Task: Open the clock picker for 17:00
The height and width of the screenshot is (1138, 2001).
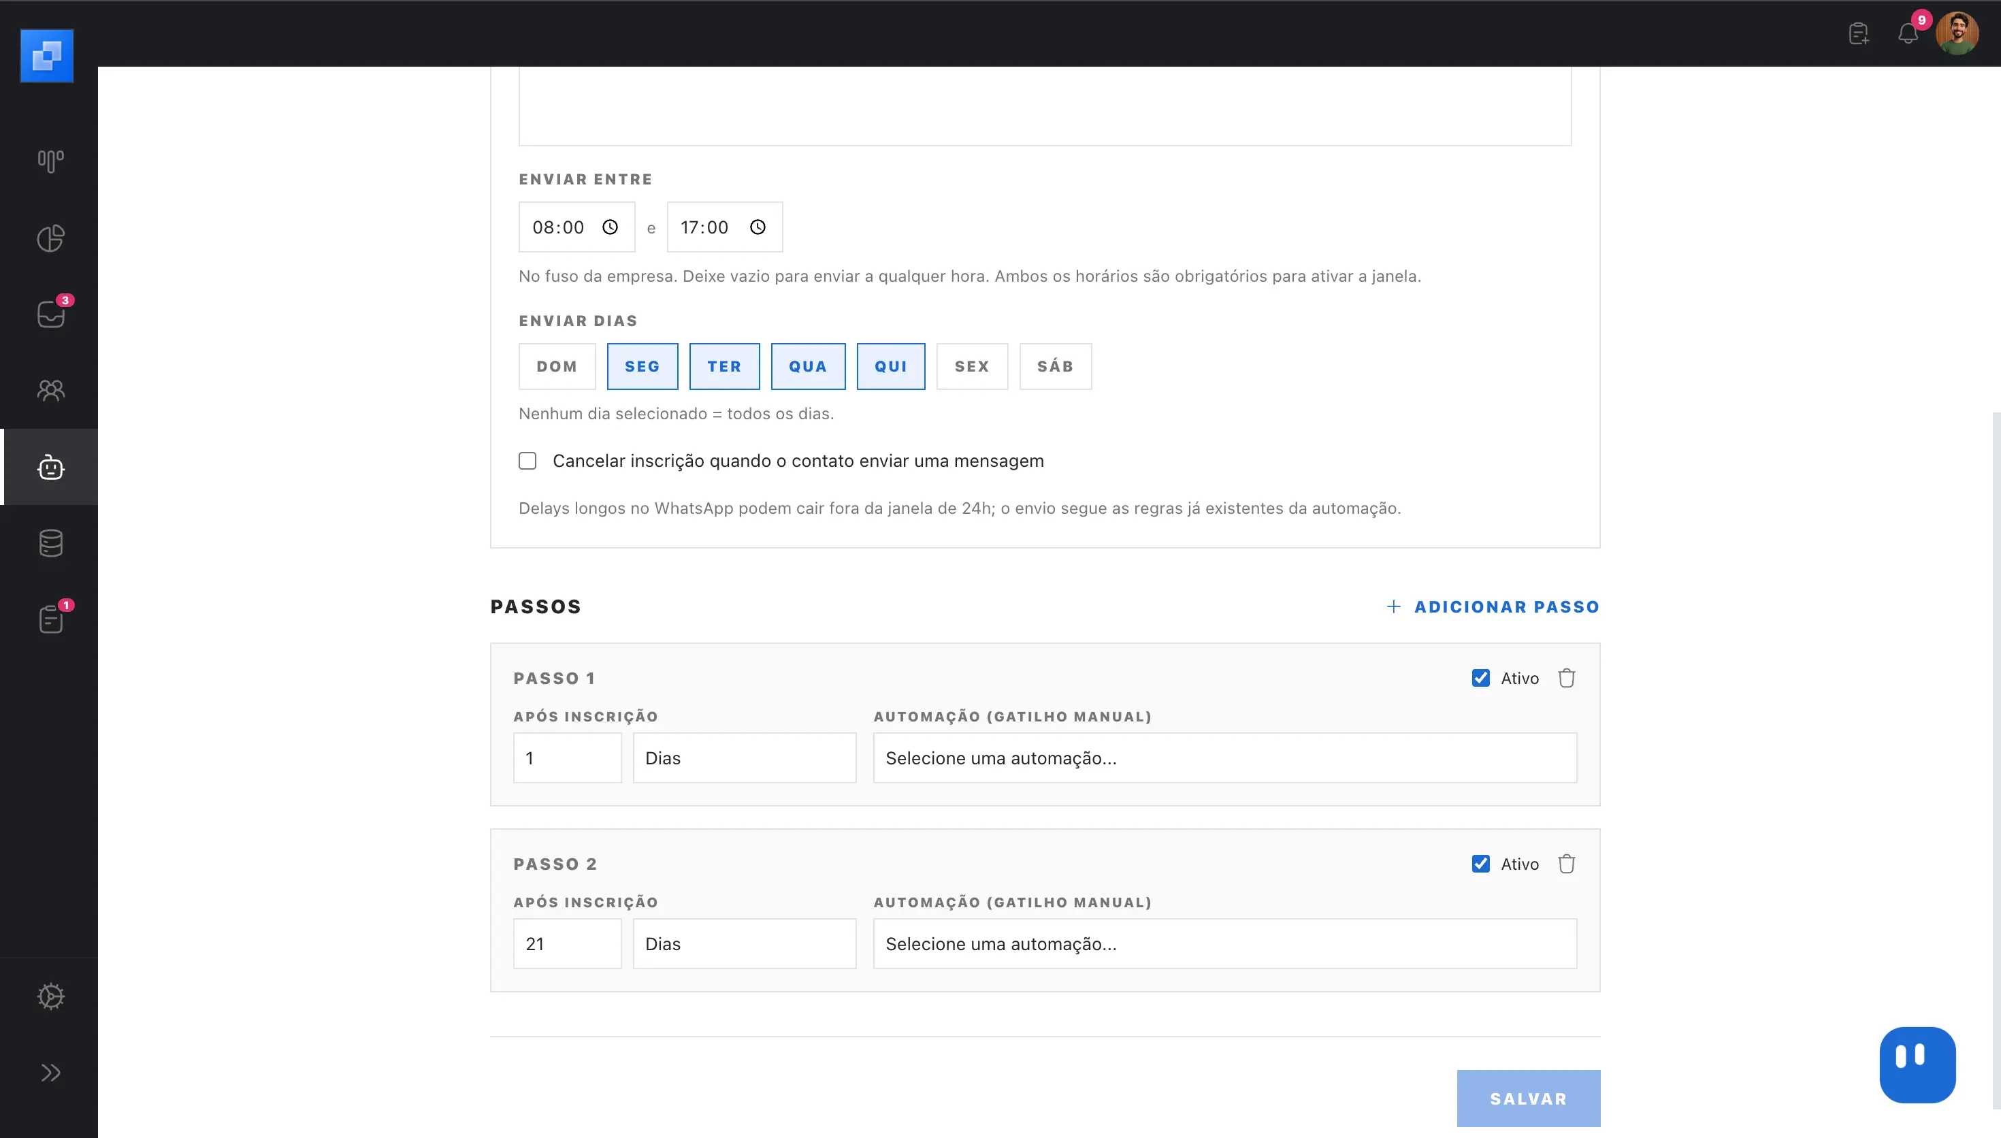Action: coord(758,227)
